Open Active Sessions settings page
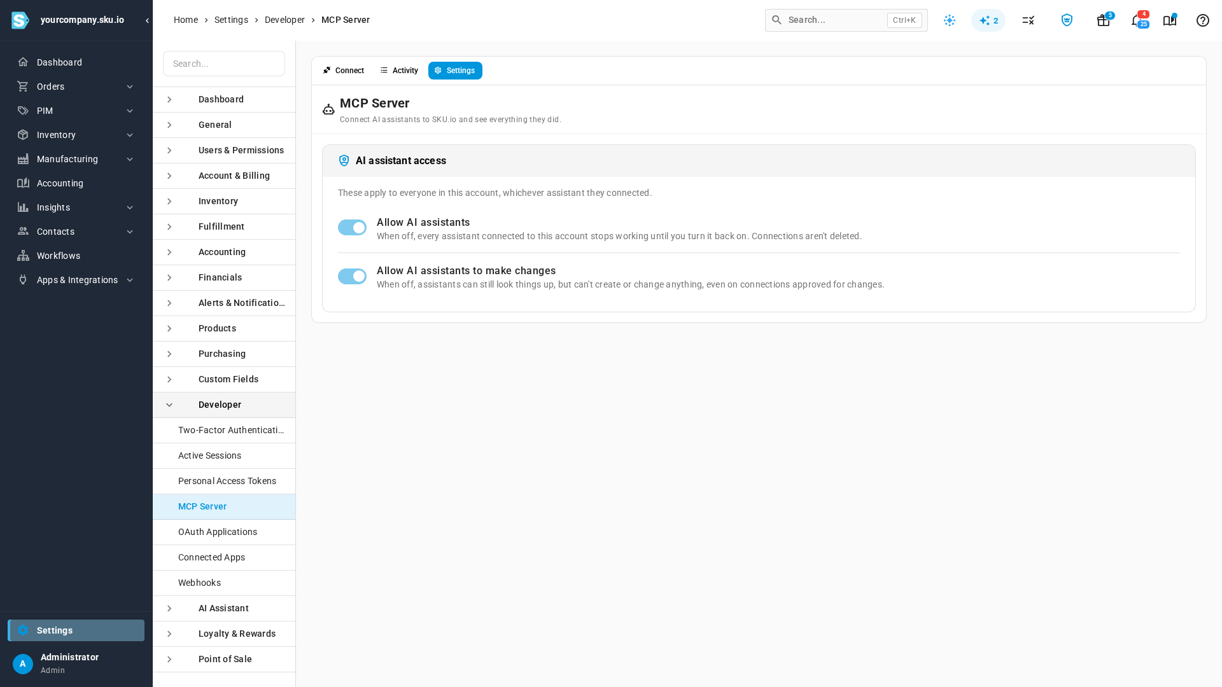The image size is (1222, 687). tap(224, 456)
